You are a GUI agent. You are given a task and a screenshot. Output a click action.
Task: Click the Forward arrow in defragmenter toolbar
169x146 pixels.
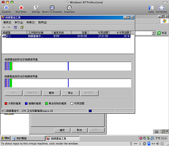pyautogui.click(x=9, y=28)
